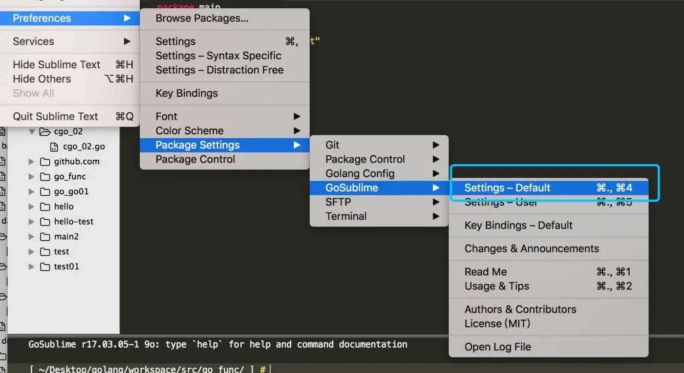
Task: Open Usage & Tips
Action: (x=549, y=286)
